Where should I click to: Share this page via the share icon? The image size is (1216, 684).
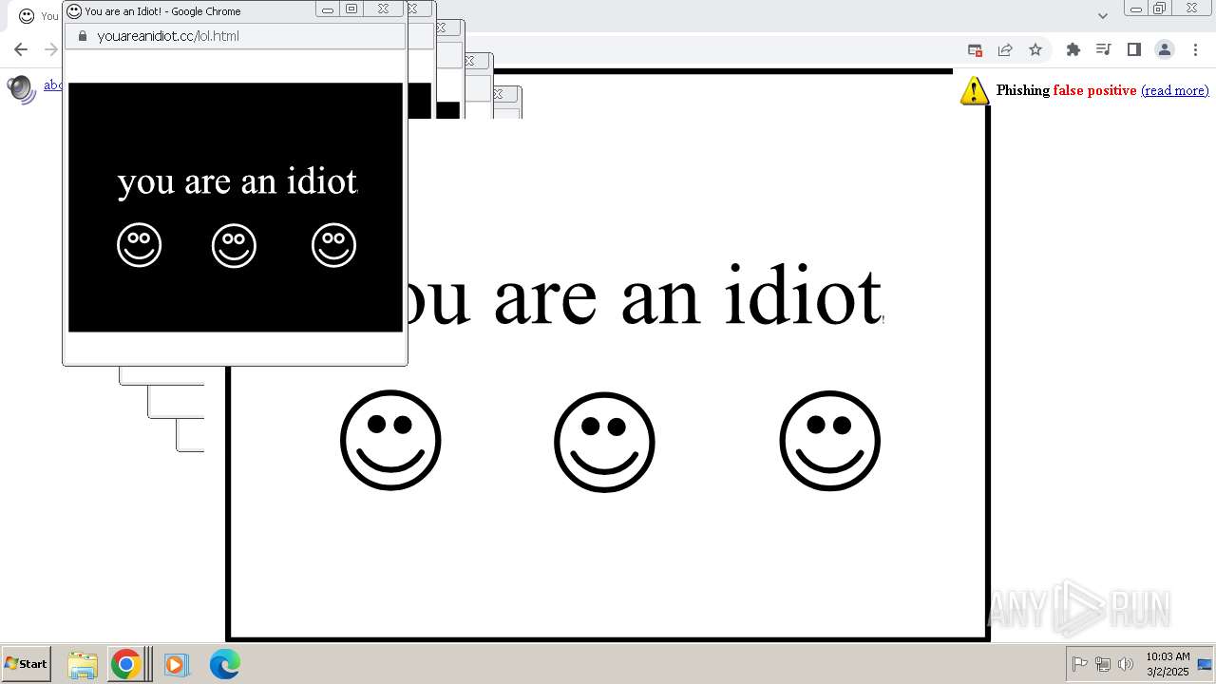tap(1005, 50)
